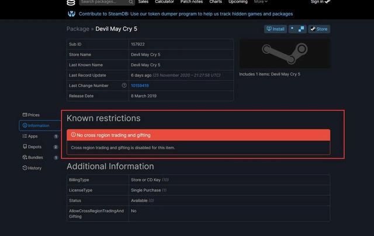Screen dimensions: 374x236
Task: Open the Sales menu item
Action: [143, 2]
